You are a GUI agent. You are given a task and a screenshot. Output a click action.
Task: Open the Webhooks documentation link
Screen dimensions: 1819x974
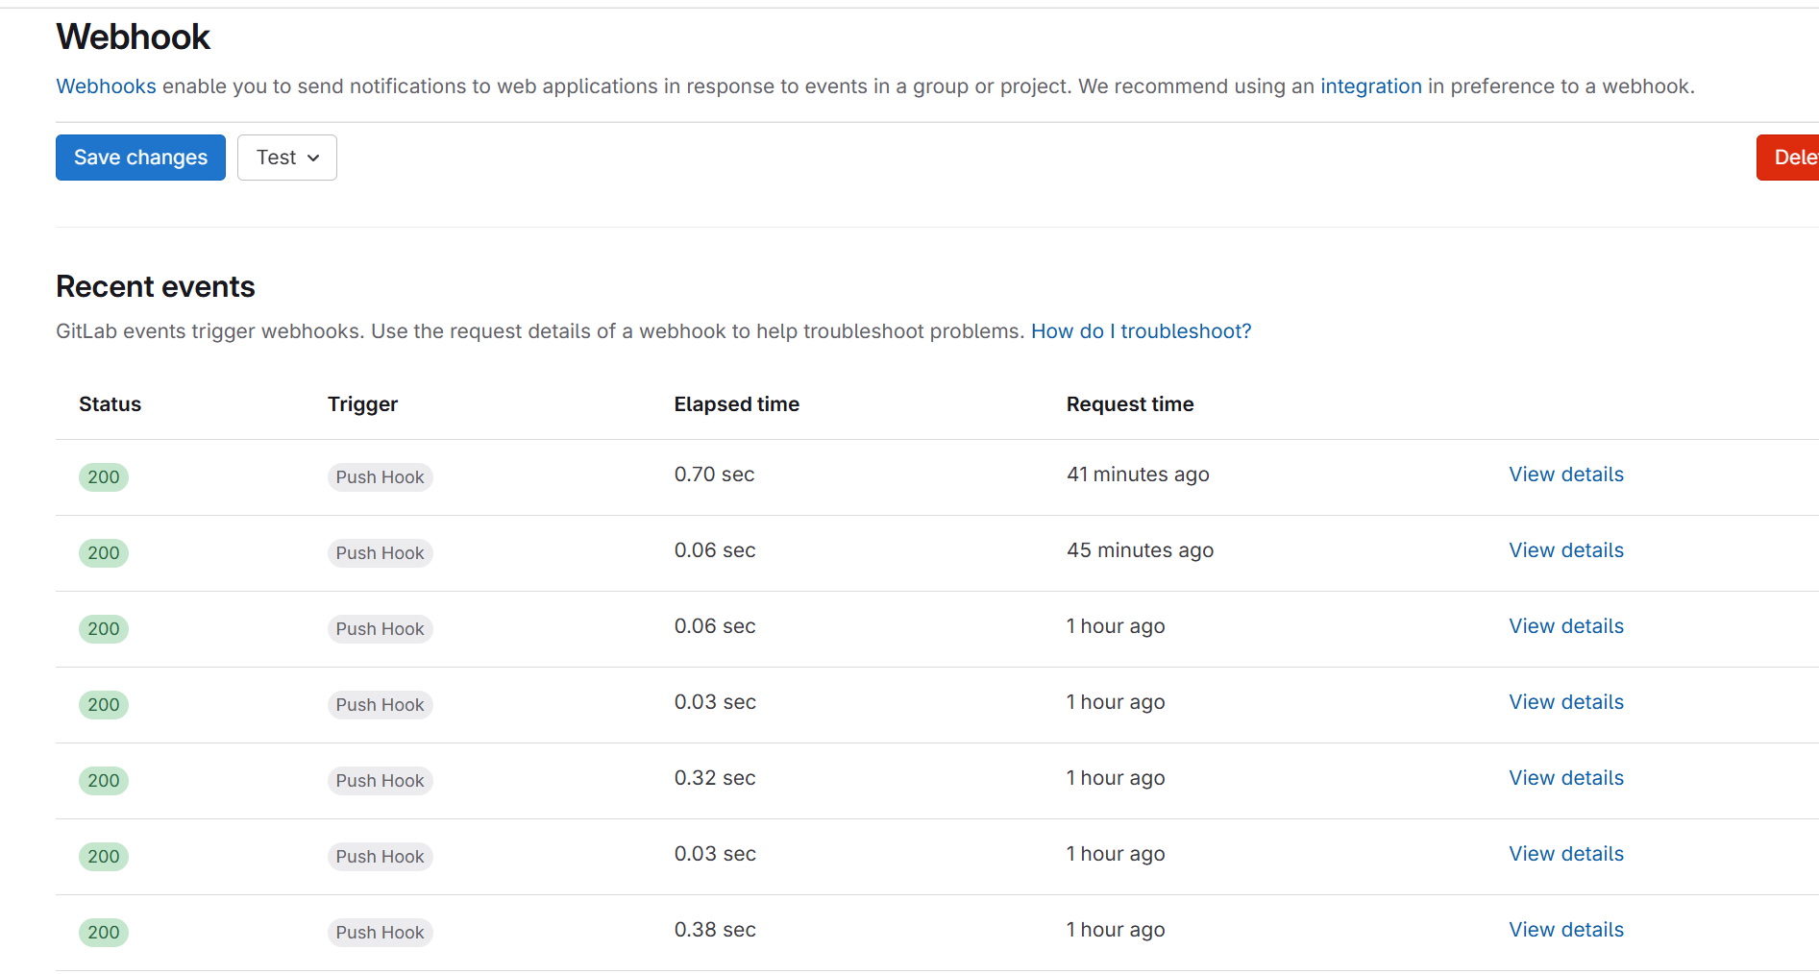pos(106,86)
